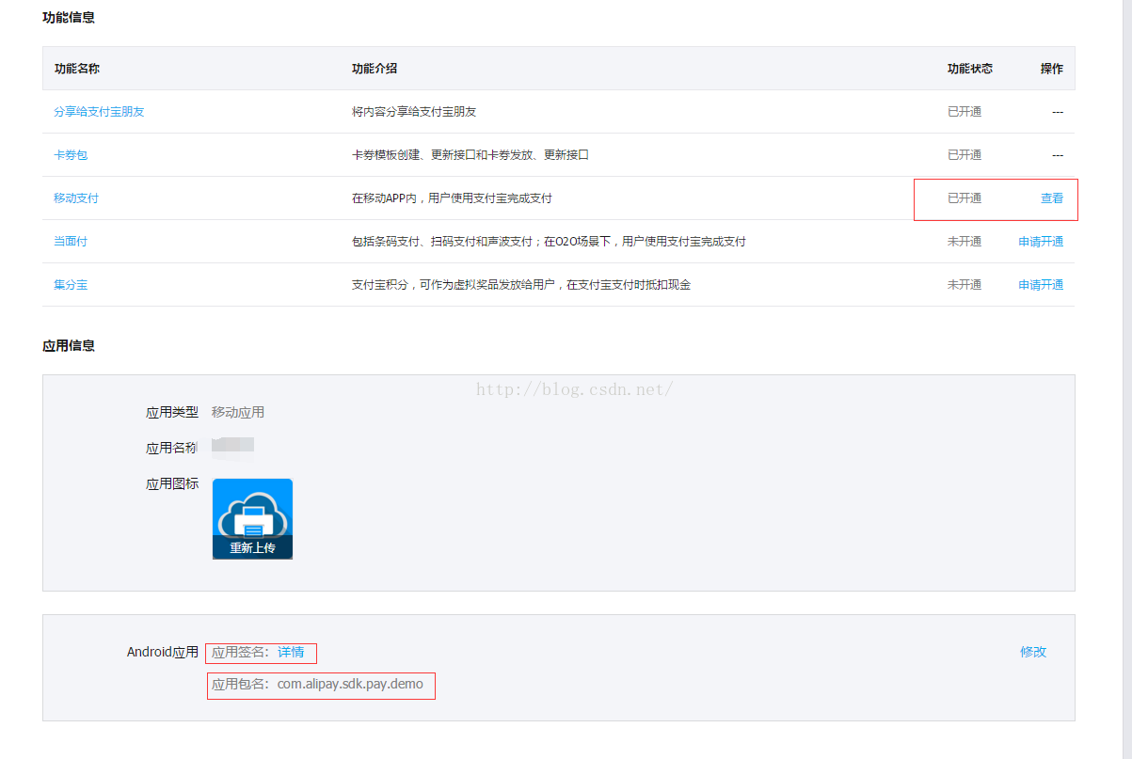Click the 应用信息 section heading
The height and width of the screenshot is (759, 1132).
coord(69,345)
